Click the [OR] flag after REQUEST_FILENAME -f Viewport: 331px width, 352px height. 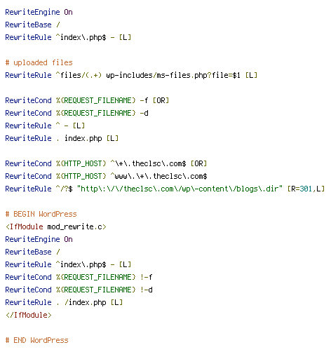tap(161, 100)
